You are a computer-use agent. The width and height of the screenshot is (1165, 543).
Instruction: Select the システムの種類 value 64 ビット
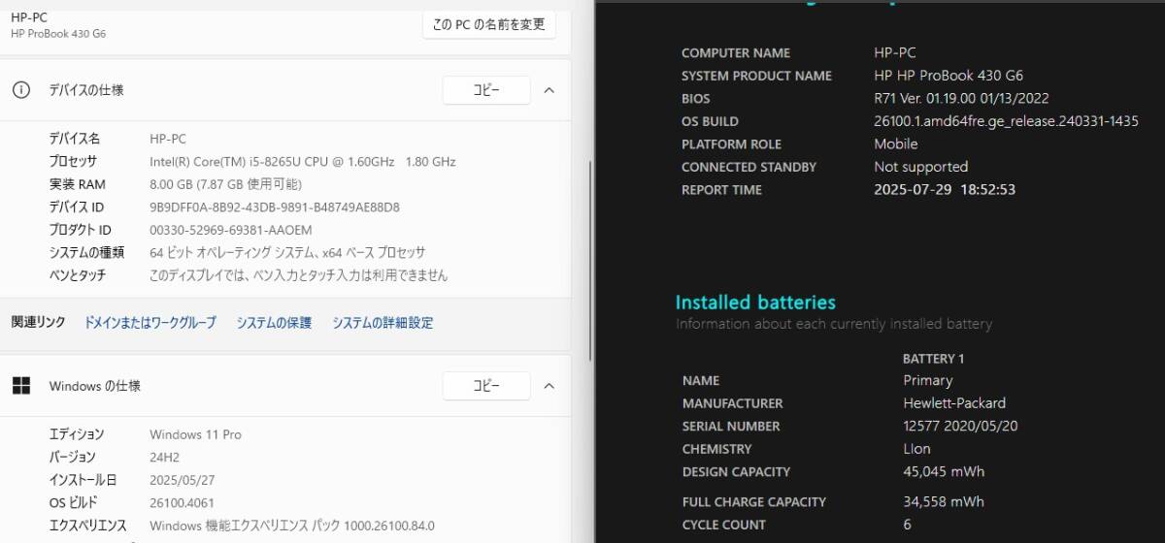point(287,253)
